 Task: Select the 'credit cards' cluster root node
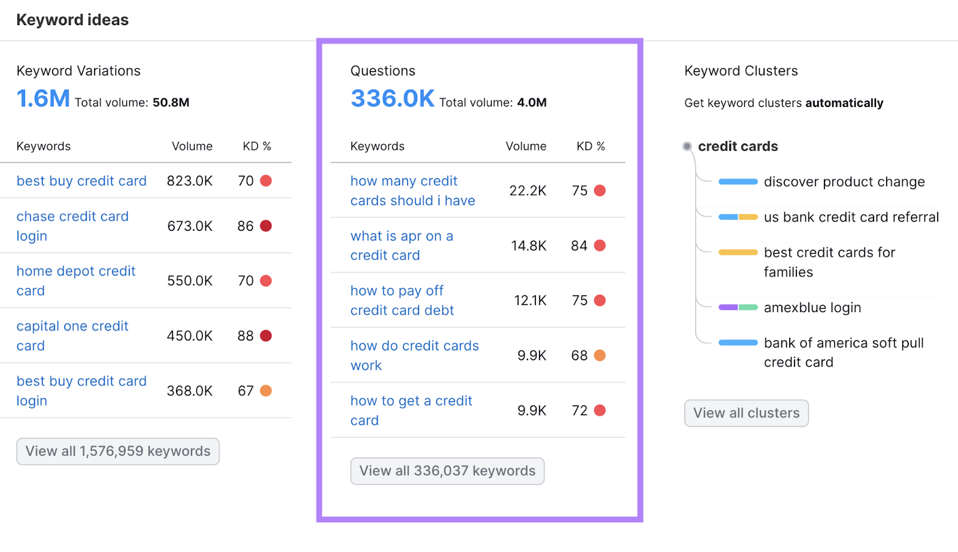(x=738, y=147)
